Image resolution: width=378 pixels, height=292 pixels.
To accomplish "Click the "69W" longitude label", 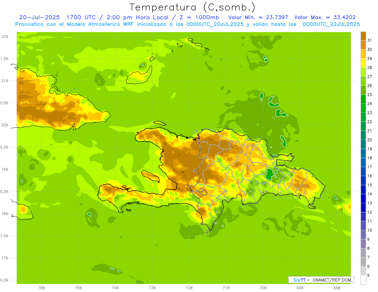I will [300, 288].
